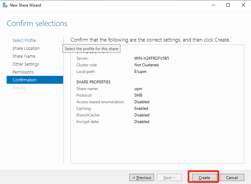
Task: Maximize the New Share Wizard window
Action: (228, 5)
